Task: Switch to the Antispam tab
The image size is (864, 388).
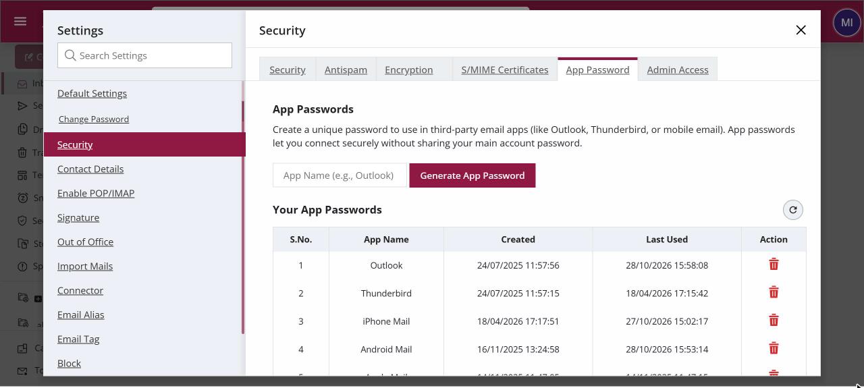Action: (346, 70)
